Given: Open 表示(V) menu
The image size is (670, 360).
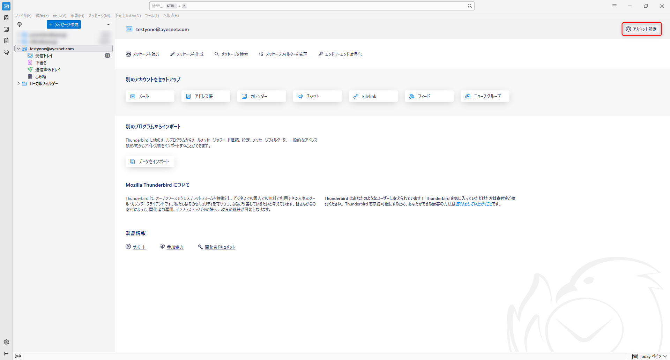Looking at the screenshot, I should [60, 16].
